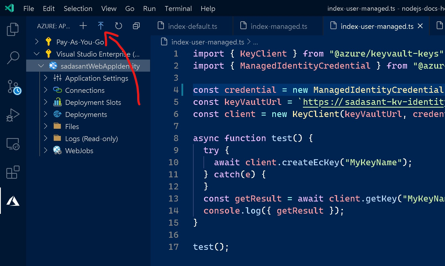
Task: Open the Source Control view
Action: pos(14,87)
